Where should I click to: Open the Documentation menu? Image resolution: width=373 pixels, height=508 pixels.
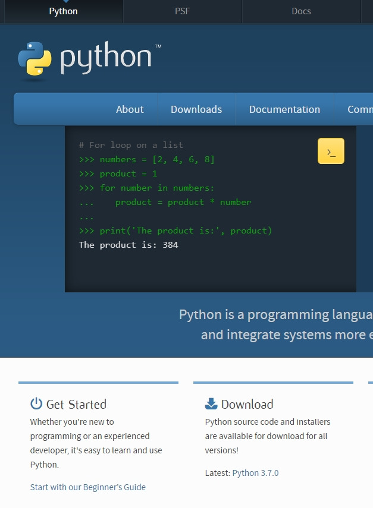pos(284,109)
